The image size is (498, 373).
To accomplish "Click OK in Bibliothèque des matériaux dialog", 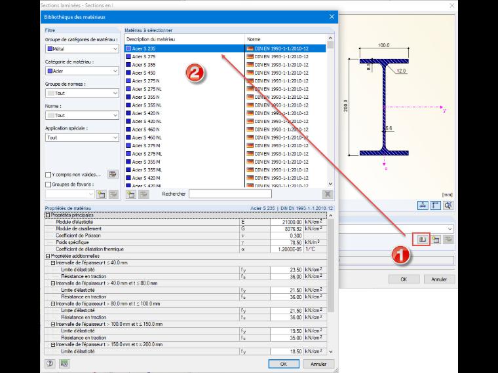I will [x=284, y=364].
